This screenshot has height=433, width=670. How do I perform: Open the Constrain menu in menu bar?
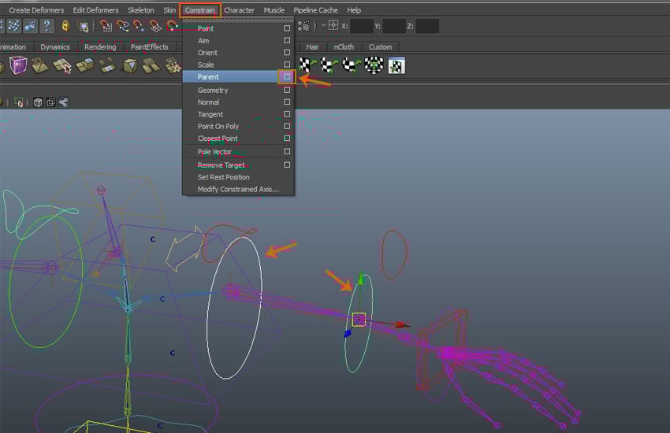click(x=200, y=10)
